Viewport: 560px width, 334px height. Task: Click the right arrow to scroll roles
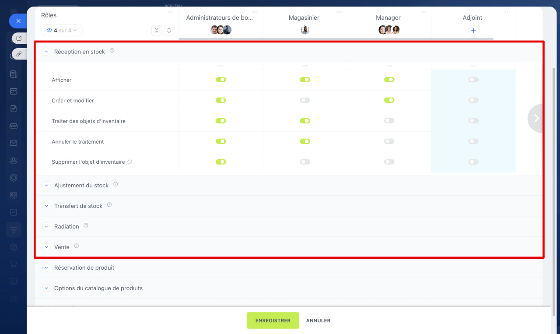(536, 118)
